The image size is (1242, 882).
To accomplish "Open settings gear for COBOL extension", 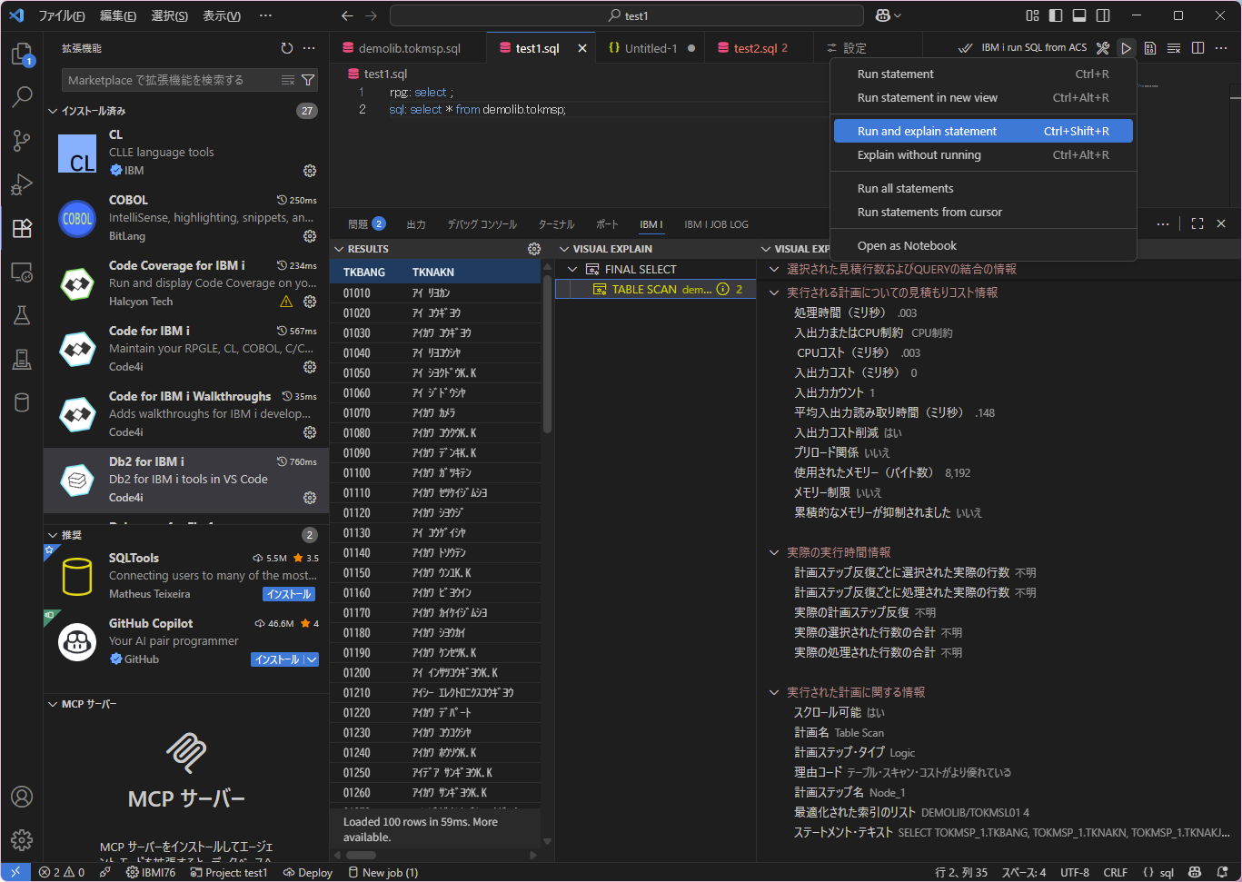I will 310,236.
